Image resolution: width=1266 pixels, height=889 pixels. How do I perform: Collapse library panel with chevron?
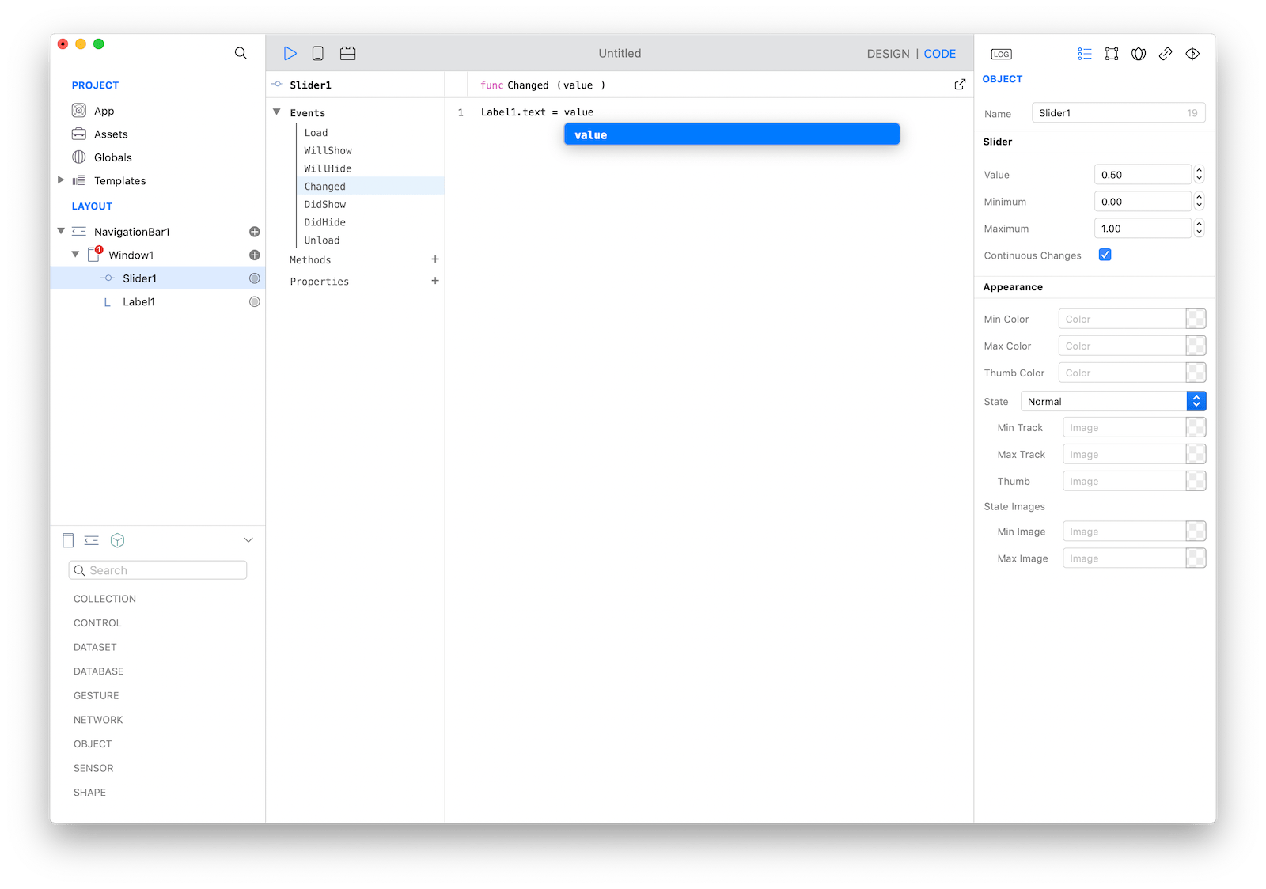[x=248, y=540]
